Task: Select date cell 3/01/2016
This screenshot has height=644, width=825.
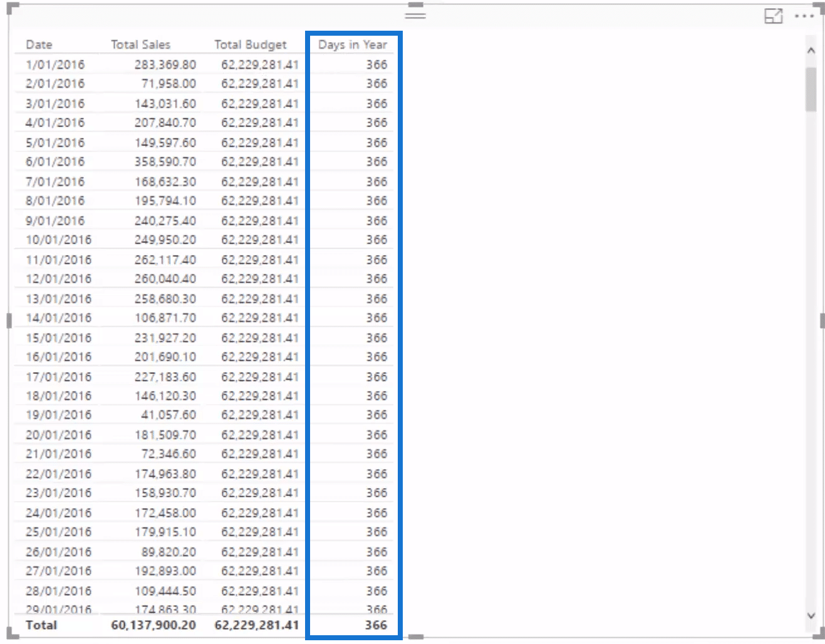Action: (x=55, y=103)
